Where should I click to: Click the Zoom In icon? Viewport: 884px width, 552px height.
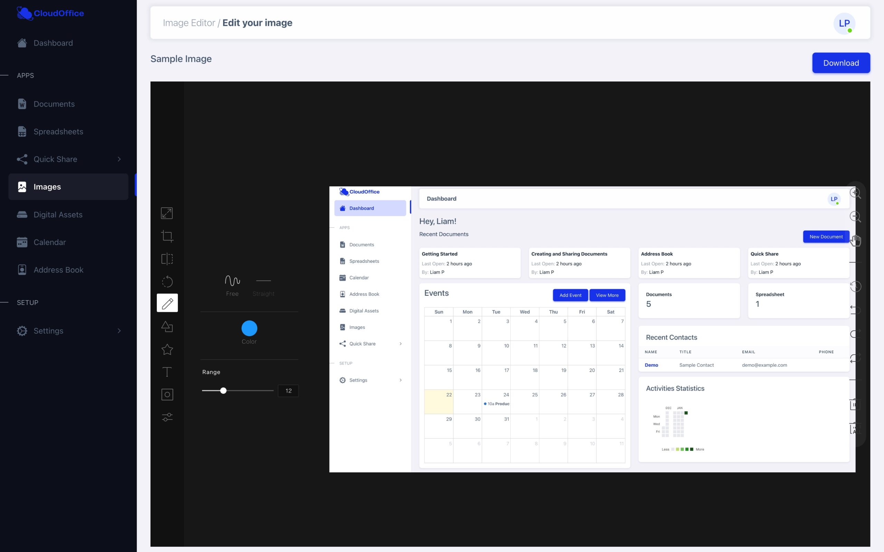pos(856,193)
